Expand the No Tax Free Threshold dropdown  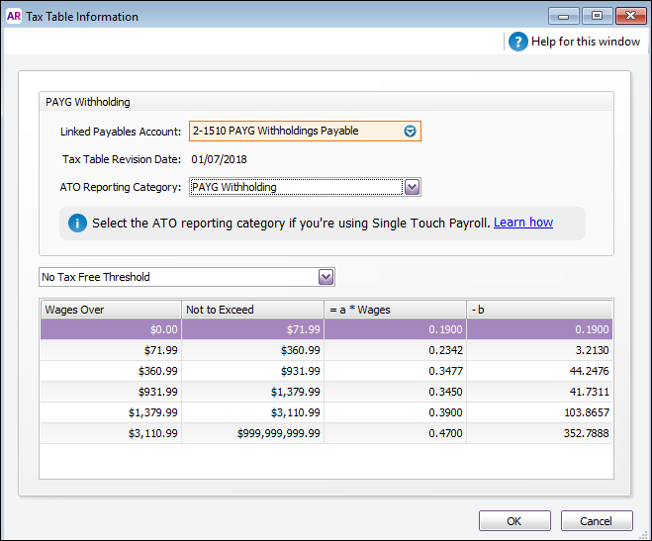[x=326, y=277]
